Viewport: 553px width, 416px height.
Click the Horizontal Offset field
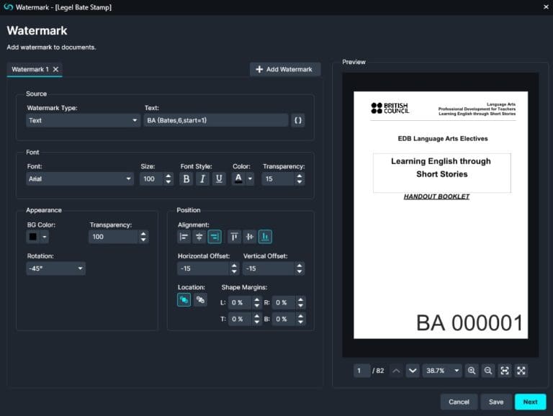(x=203, y=268)
